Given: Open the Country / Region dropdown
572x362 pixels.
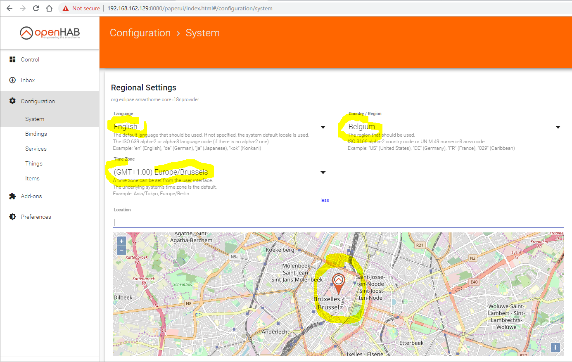Looking at the screenshot, I should coord(455,127).
